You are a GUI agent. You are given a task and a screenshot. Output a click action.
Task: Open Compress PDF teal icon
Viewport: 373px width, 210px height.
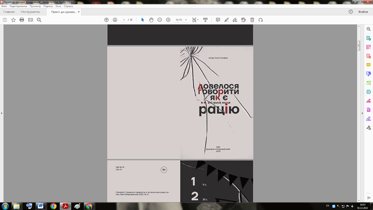tap(368, 92)
